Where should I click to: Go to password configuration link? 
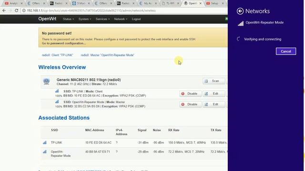point(63,43)
